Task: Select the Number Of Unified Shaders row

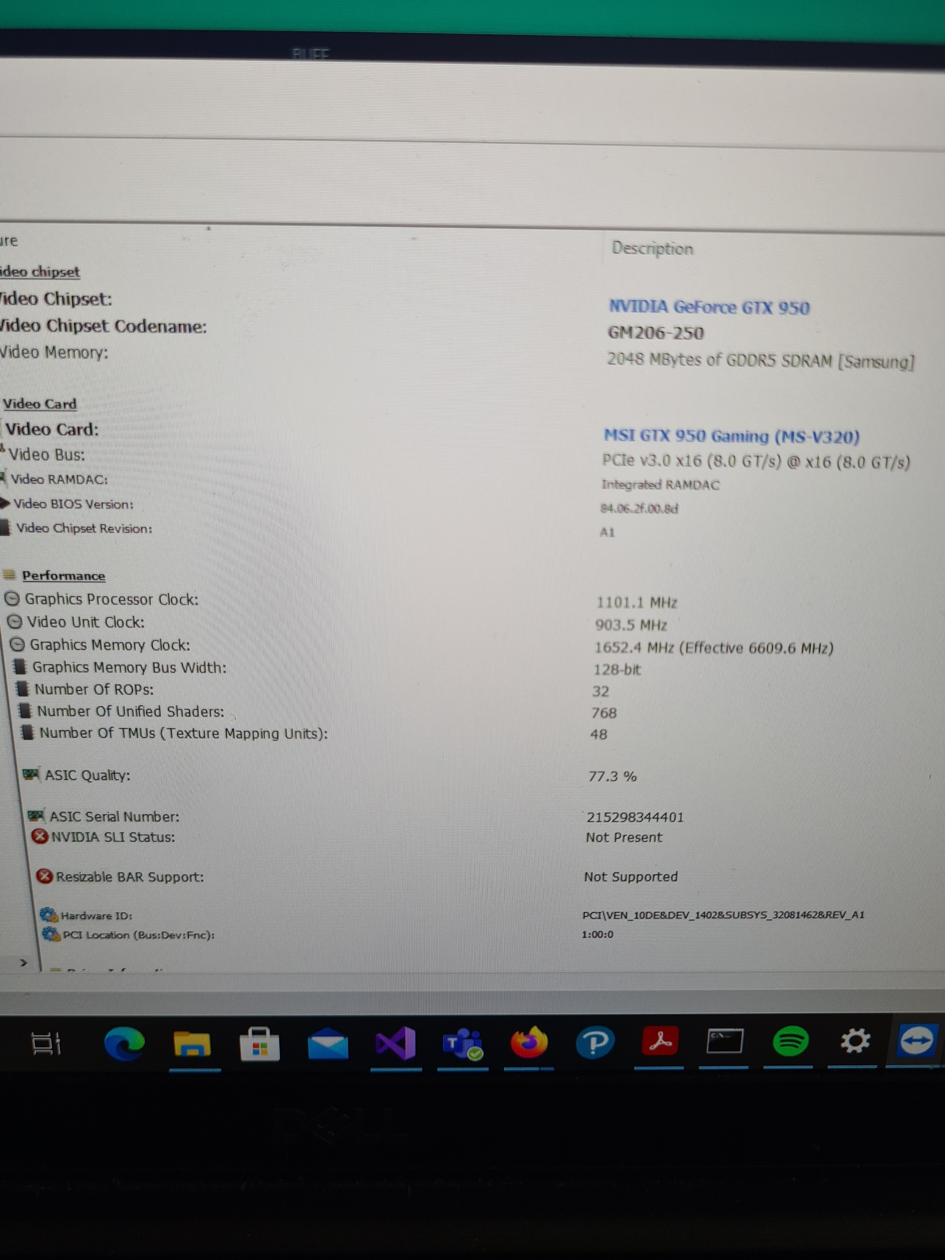Action: click(130, 712)
